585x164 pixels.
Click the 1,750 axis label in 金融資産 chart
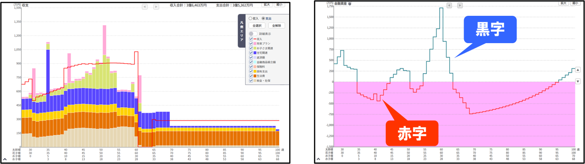pos(330,7)
